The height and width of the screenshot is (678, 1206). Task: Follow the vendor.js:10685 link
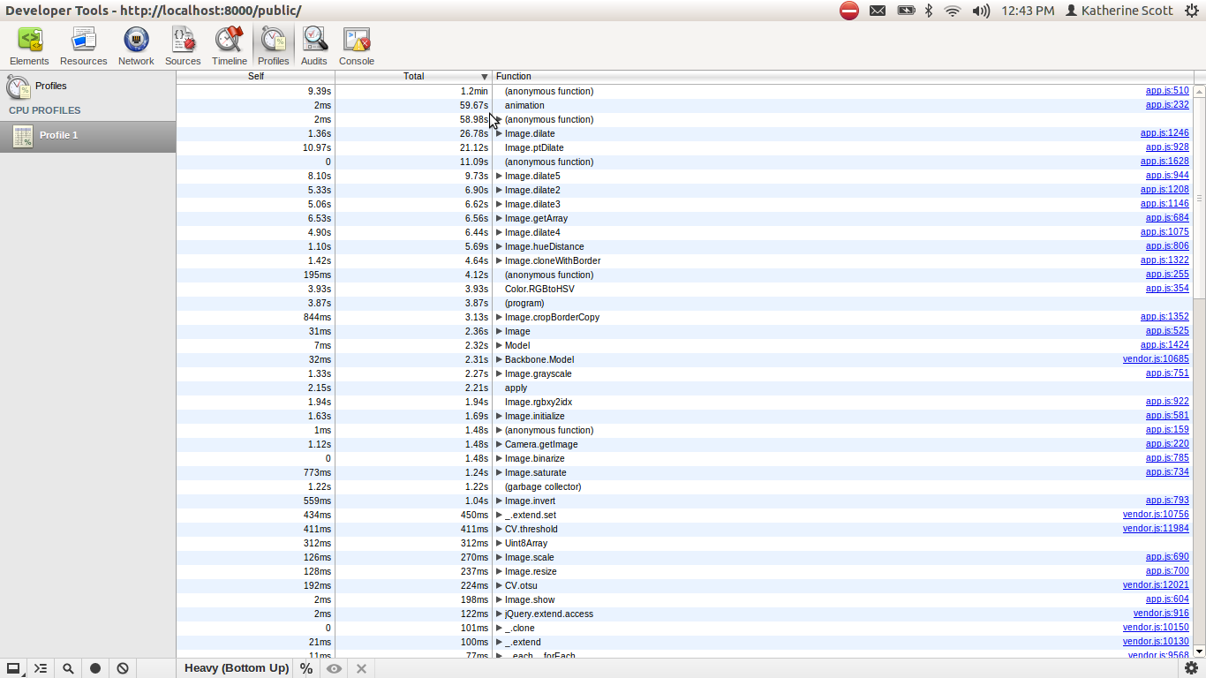[x=1156, y=358]
